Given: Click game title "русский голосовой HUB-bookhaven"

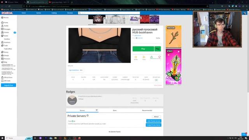Looking at the screenshot, I should pyautogui.click(x=145, y=31).
